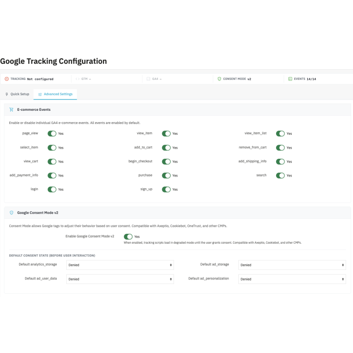The height and width of the screenshot is (353, 353).
Task: Click the red Tracking not configured icon
Action: pyautogui.click(x=7, y=79)
